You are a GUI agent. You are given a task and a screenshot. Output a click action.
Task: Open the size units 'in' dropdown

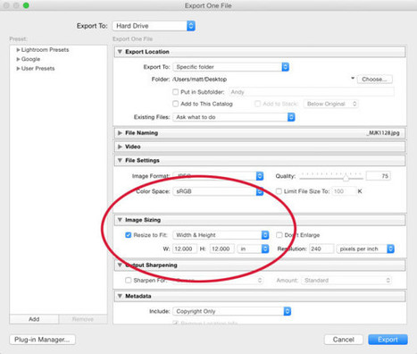(254, 249)
